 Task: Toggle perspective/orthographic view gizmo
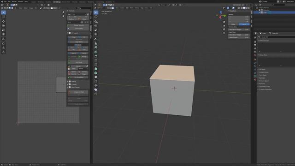(x=224, y=33)
